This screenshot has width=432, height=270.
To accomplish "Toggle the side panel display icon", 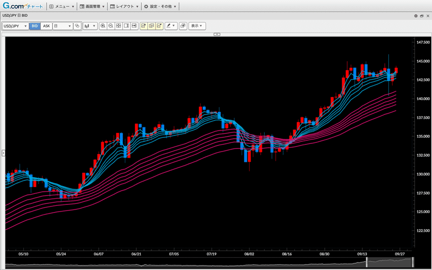I will (x=126, y=26).
